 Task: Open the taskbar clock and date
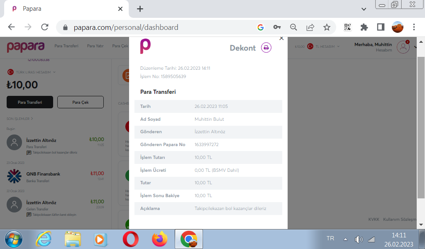coord(399,239)
